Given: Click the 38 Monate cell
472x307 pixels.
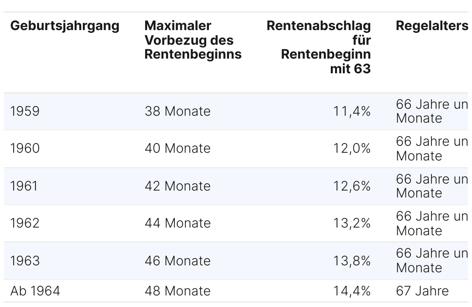Looking at the screenshot, I should pyautogui.click(x=178, y=111).
